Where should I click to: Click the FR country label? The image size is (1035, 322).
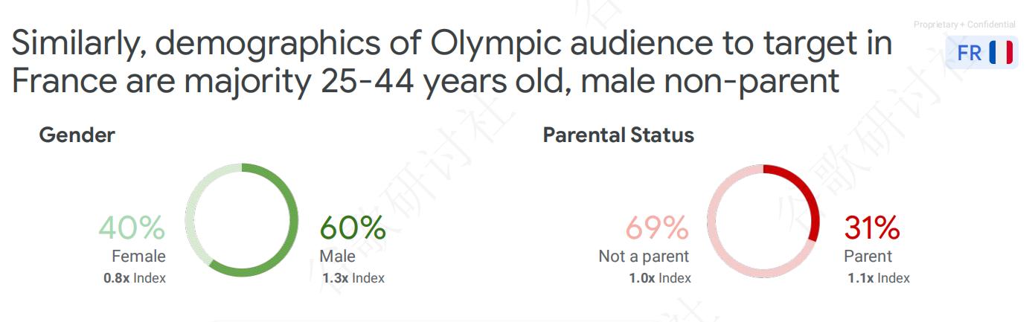970,54
